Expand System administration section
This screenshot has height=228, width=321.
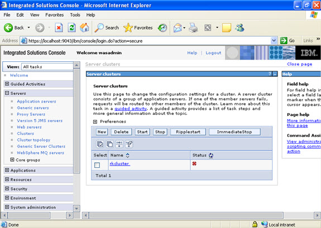[x=7, y=207]
